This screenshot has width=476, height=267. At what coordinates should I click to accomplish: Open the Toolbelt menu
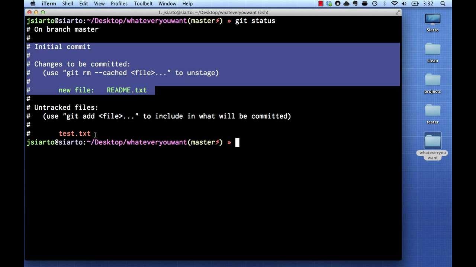pyautogui.click(x=143, y=4)
